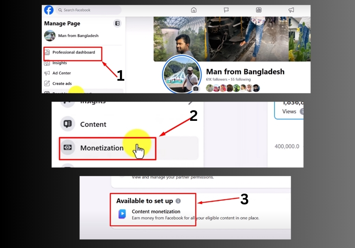Open Insights in the Manage Page sidebar
The height and width of the screenshot is (248, 355).
[x=60, y=63]
